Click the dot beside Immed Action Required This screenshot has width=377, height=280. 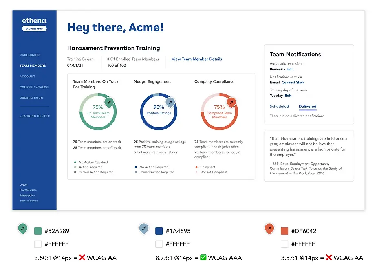point(75,172)
